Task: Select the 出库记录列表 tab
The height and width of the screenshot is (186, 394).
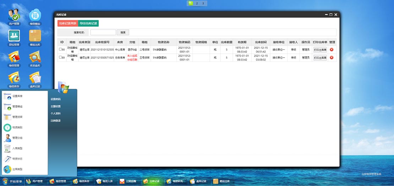Action: 68,23
